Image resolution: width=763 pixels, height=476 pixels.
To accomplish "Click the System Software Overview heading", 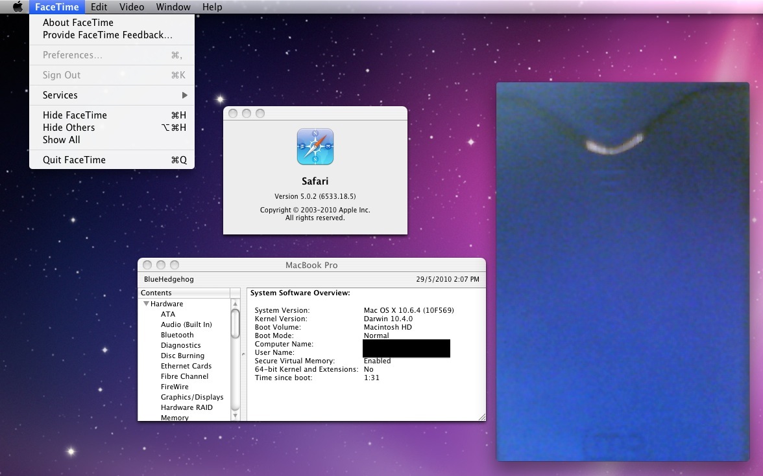I will (300, 293).
